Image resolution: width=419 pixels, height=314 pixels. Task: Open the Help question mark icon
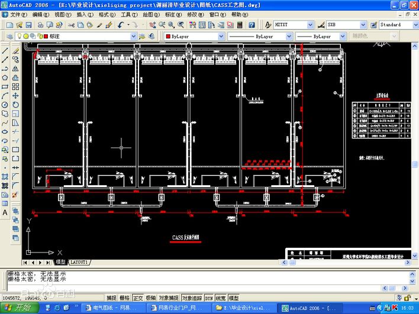(252, 25)
